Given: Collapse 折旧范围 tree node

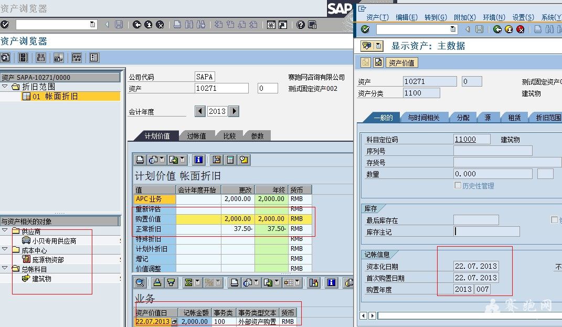Looking at the screenshot, I should click(x=5, y=87).
